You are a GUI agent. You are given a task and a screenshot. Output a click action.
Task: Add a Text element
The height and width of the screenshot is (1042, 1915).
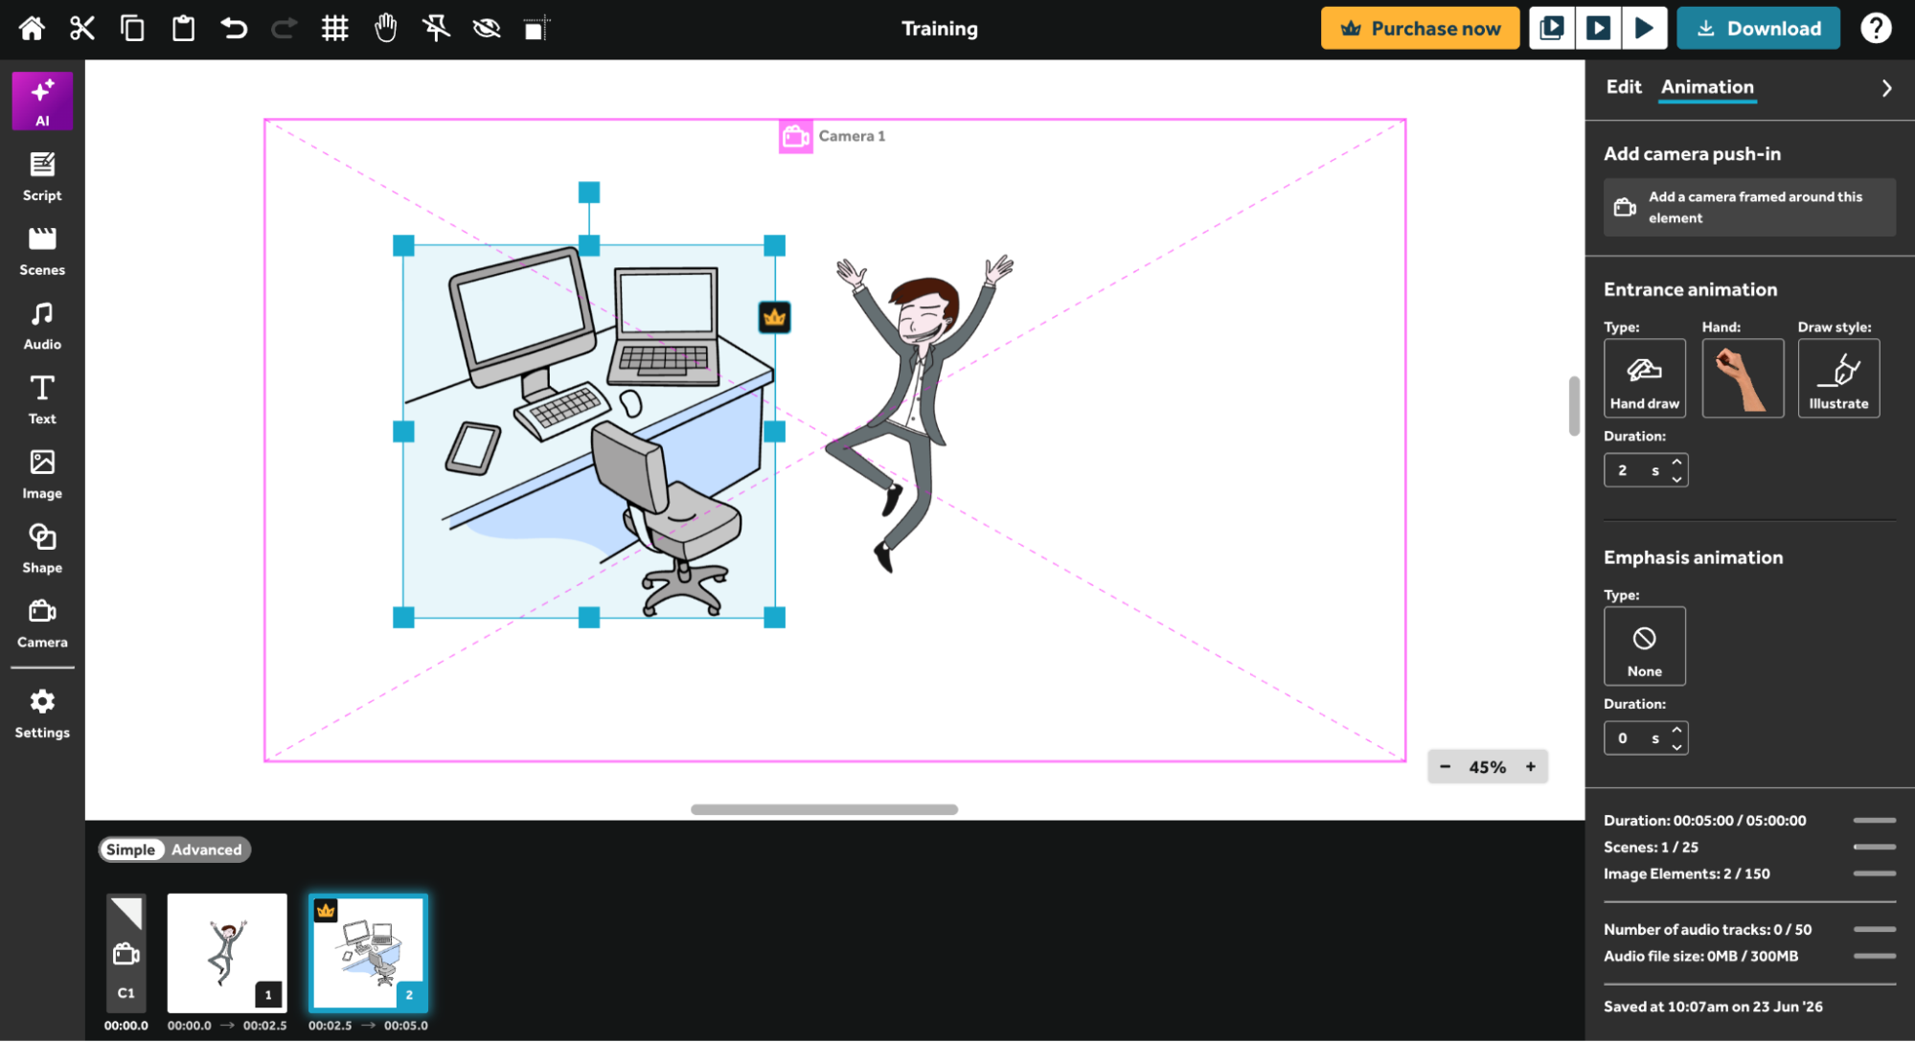coord(42,400)
